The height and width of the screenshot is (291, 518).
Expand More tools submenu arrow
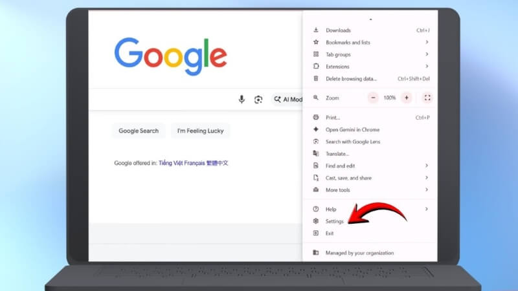pyautogui.click(x=427, y=189)
